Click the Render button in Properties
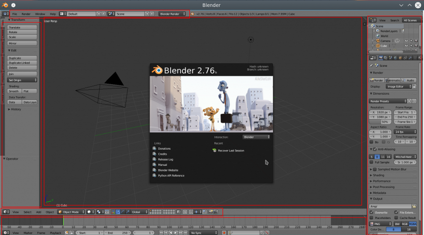 (x=377, y=80)
